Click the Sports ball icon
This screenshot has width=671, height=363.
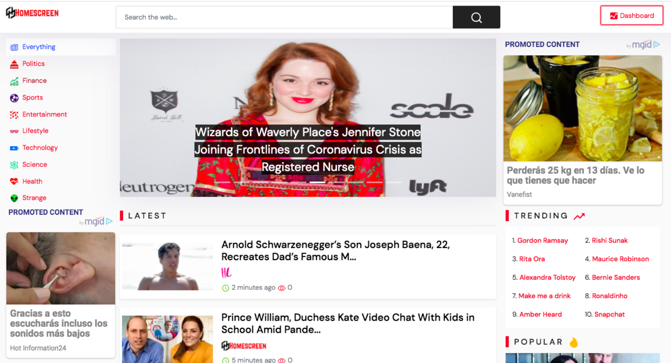pos(14,98)
